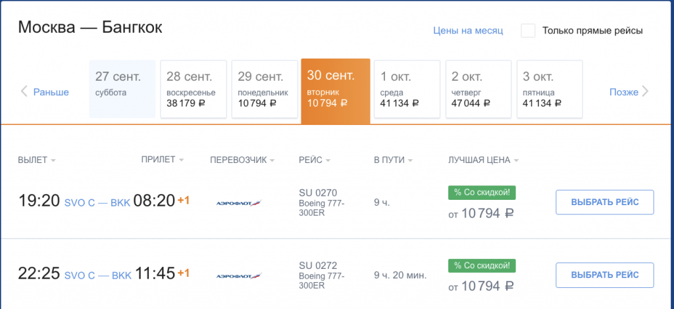The height and width of the screenshot is (309, 674).
Task: Choose flight SU 0272 with Выбрать рейс
Action: coord(605,275)
